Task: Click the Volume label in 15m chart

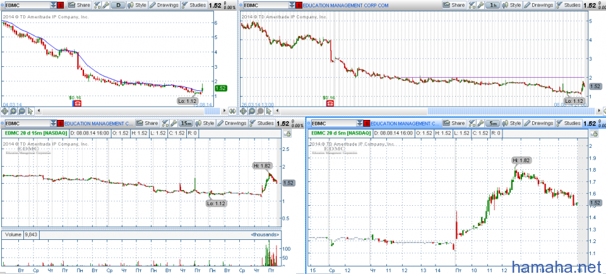Action: click(x=13, y=234)
